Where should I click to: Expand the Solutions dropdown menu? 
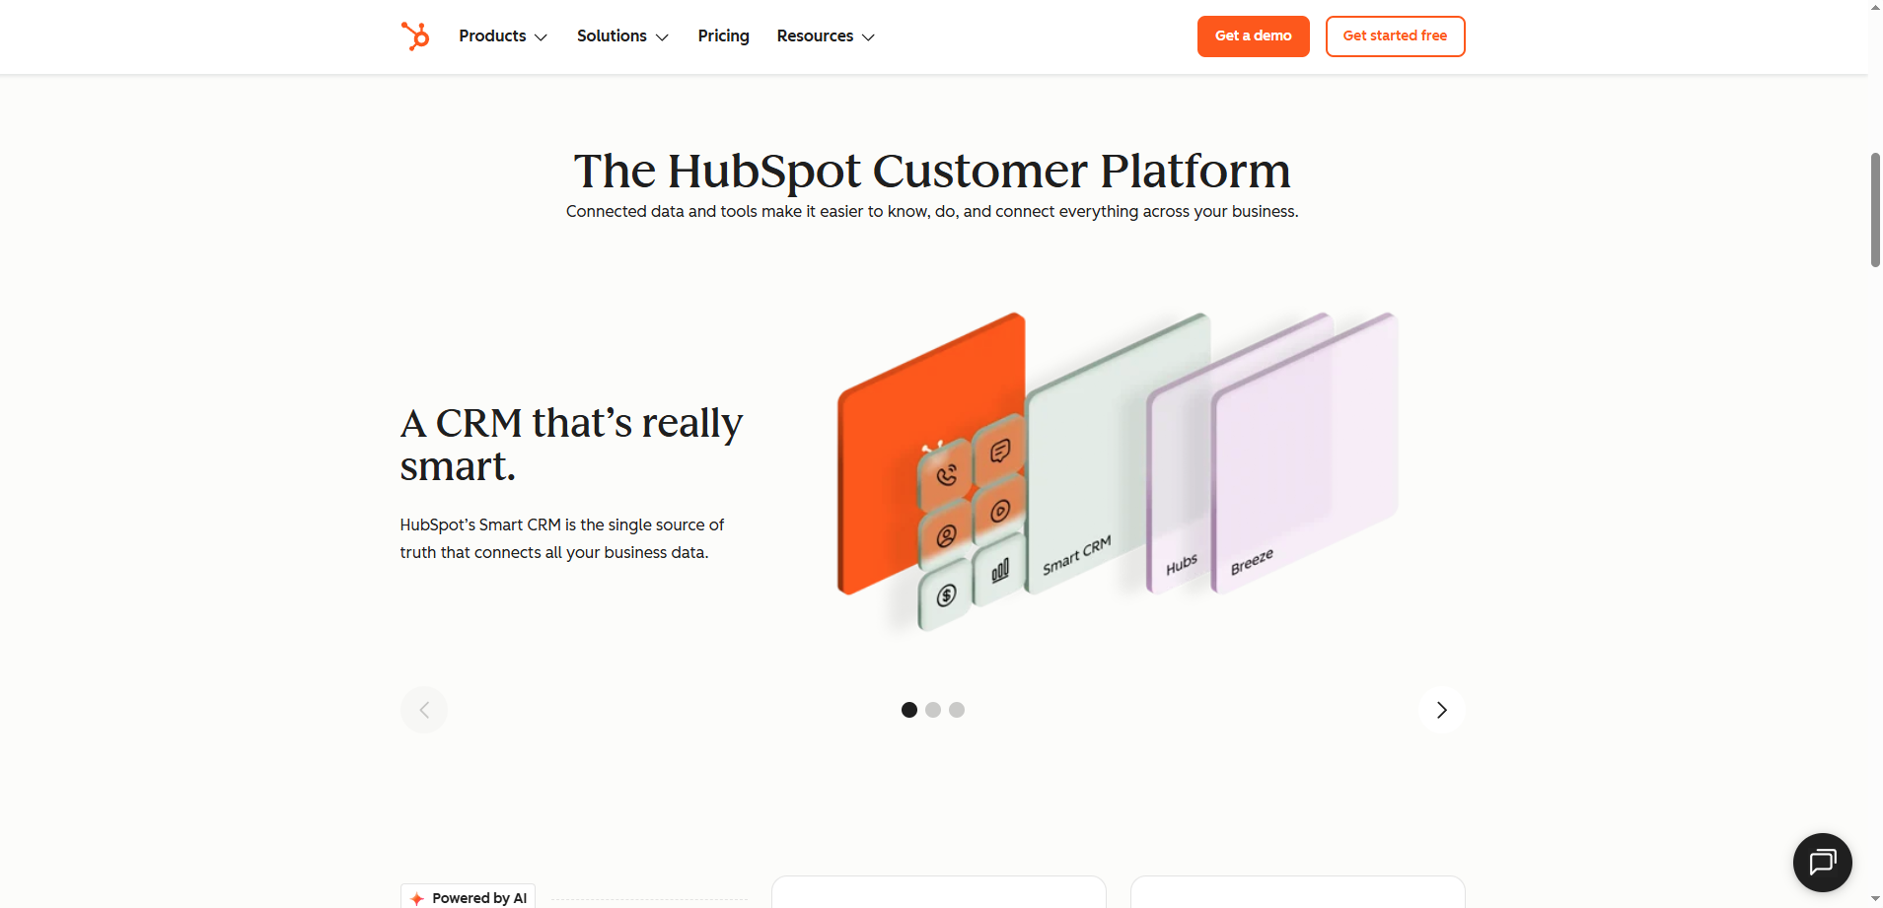(x=622, y=36)
